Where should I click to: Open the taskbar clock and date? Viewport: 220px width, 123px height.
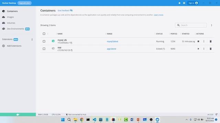pyautogui.click(x=210, y=120)
